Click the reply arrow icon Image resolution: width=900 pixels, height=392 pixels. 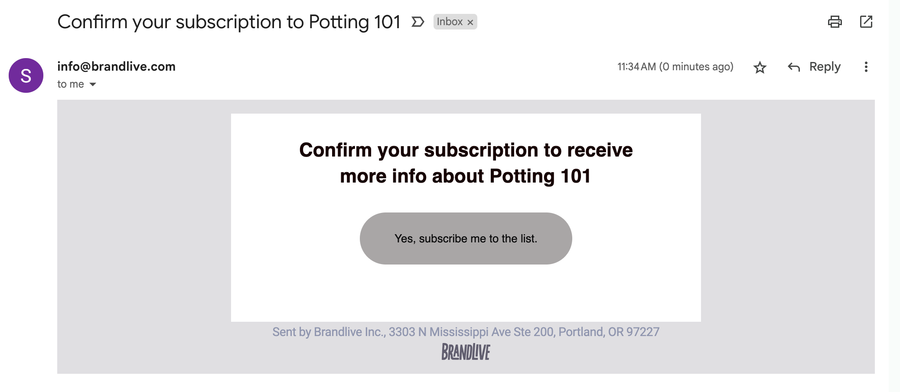tap(794, 67)
